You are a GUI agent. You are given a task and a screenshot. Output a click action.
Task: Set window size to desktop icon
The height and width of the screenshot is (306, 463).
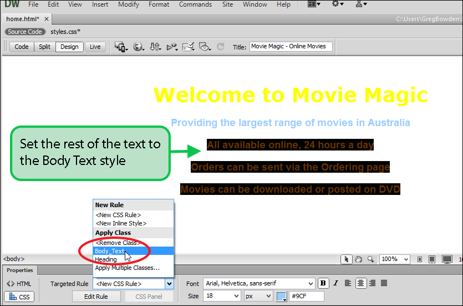point(447,259)
